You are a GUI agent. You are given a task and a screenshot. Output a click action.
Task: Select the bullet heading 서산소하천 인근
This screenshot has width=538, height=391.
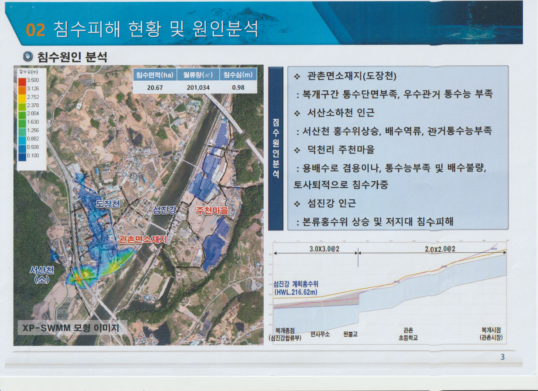point(341,113)
